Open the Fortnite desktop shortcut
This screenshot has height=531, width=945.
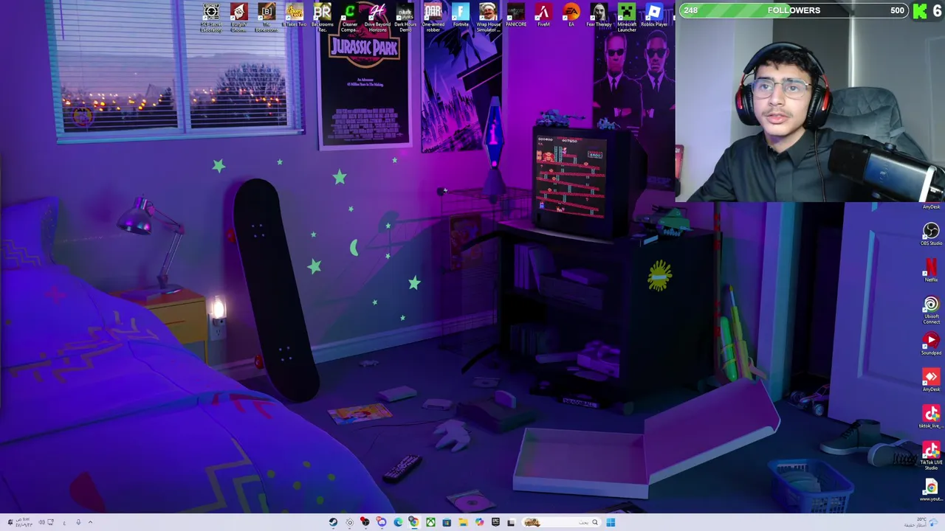coord(460,15)
